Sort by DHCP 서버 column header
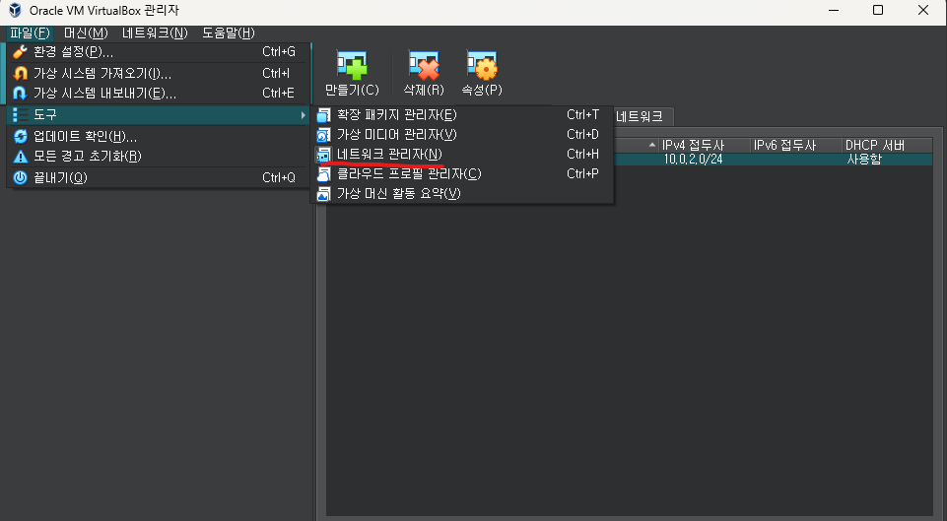Screen dimensions: 947x521 [887, 145]
